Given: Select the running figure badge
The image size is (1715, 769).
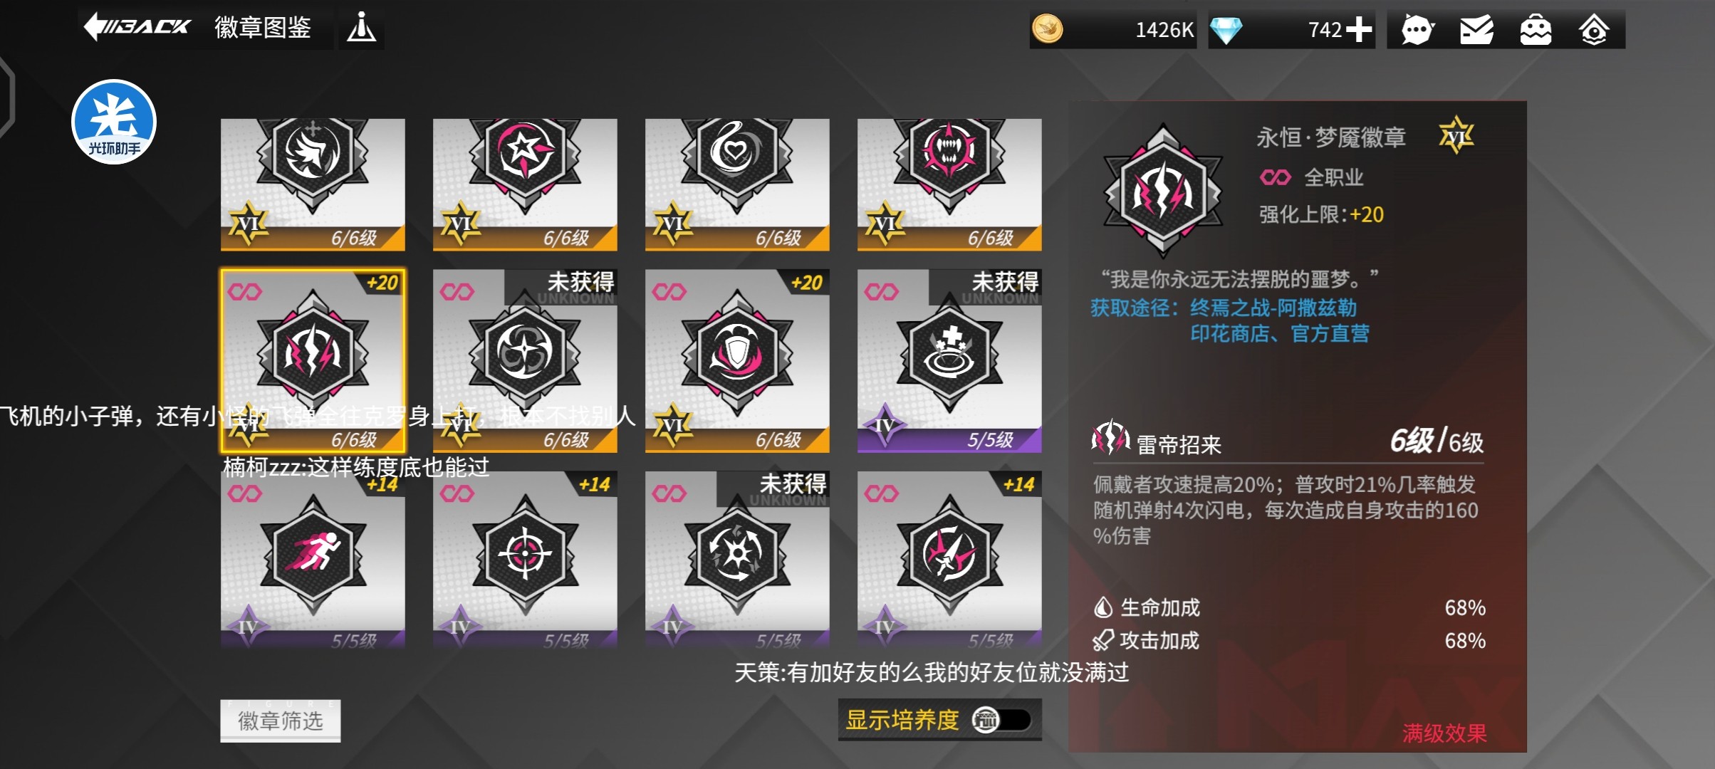Looking at the screenshot, I should (313, 560).
